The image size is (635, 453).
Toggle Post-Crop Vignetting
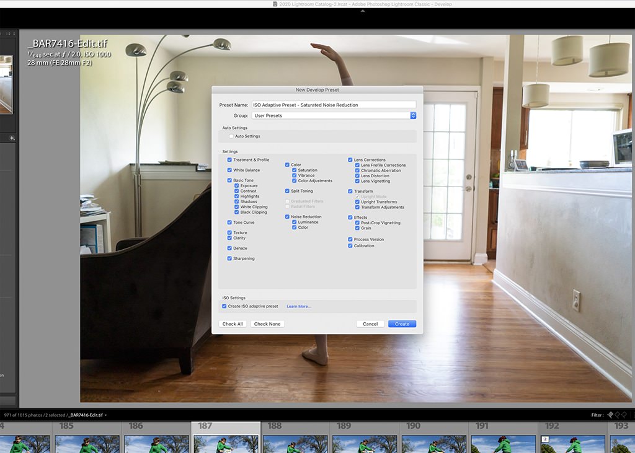pos(357,222)
